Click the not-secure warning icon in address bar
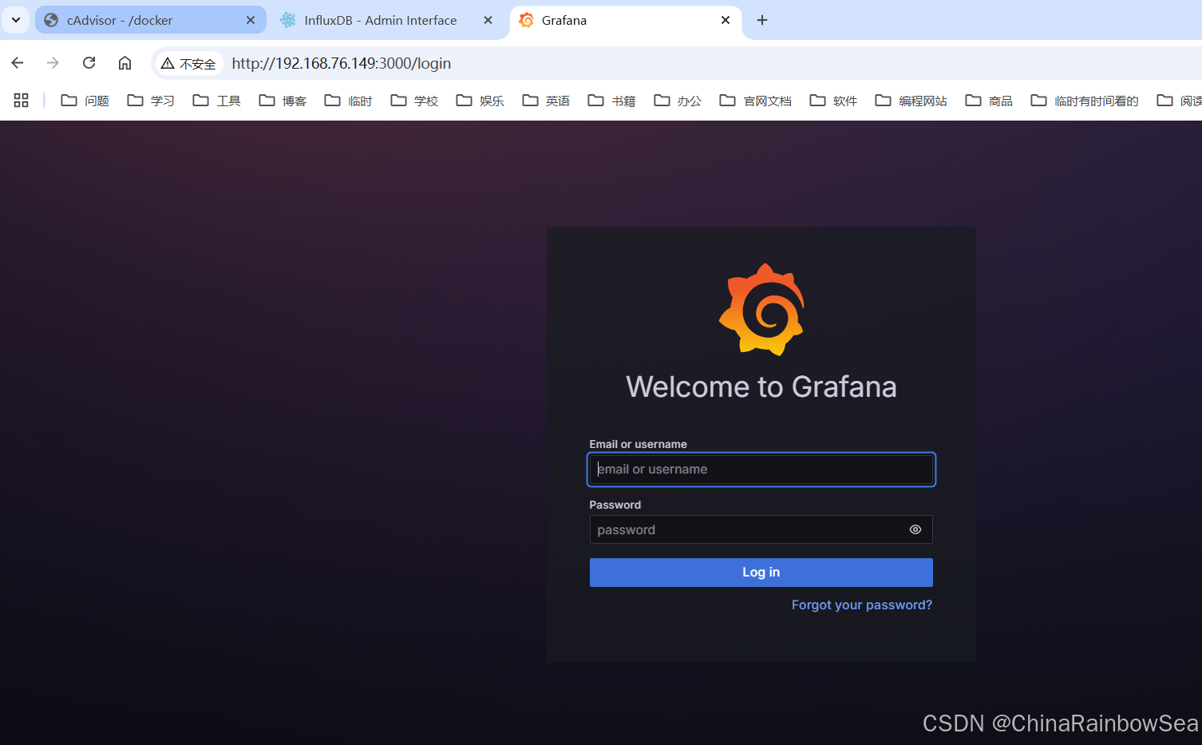The height and width of the screenshot is (745, 1202). point(168,63)
